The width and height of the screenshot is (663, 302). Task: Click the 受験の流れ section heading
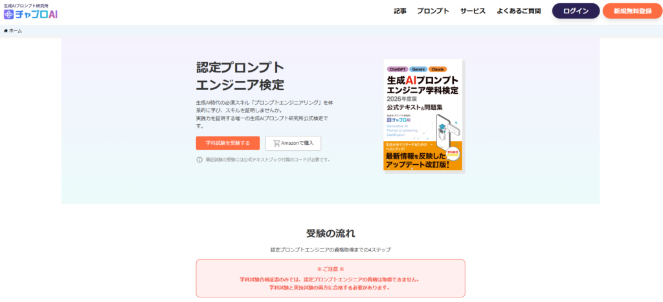(x=330, y=233)
